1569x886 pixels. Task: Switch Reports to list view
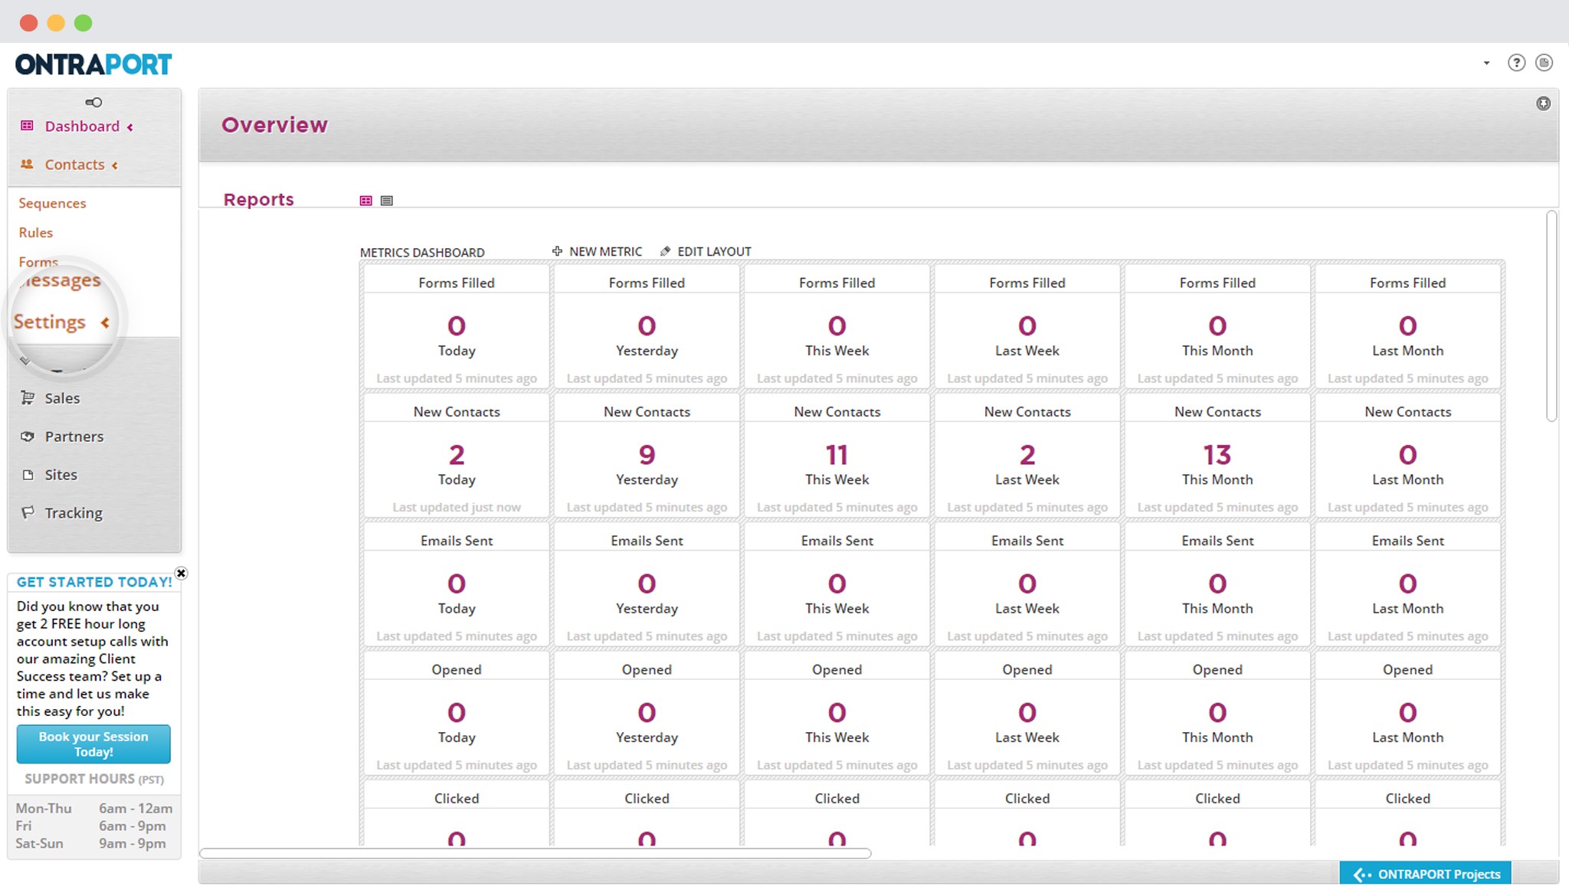click(x=387, y=201)
